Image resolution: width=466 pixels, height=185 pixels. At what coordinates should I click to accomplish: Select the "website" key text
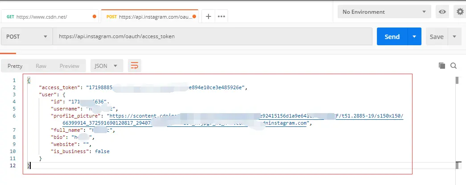[x=64, y=144]
